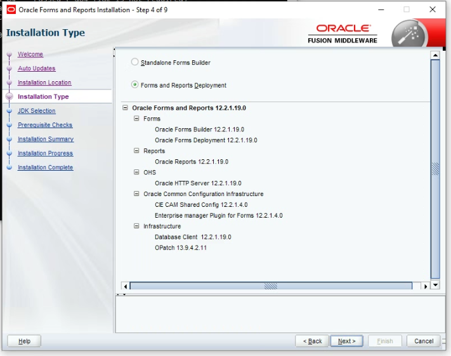Go to Installation Complete step
451x356 pixels.
click(45, 167)
